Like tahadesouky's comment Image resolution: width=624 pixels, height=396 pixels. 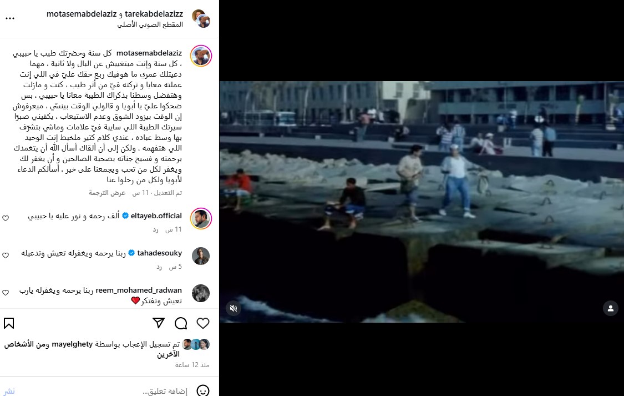[x=6, y=255]
